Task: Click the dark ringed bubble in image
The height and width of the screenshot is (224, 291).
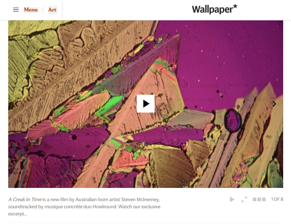Action: click(x=232, y=120)
